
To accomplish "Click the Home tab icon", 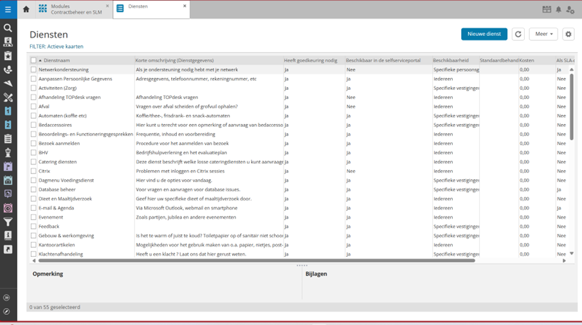I will point(26,10).
